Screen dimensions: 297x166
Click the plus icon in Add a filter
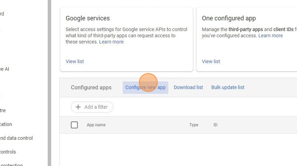pyautogui.click(x=78, y=107)
